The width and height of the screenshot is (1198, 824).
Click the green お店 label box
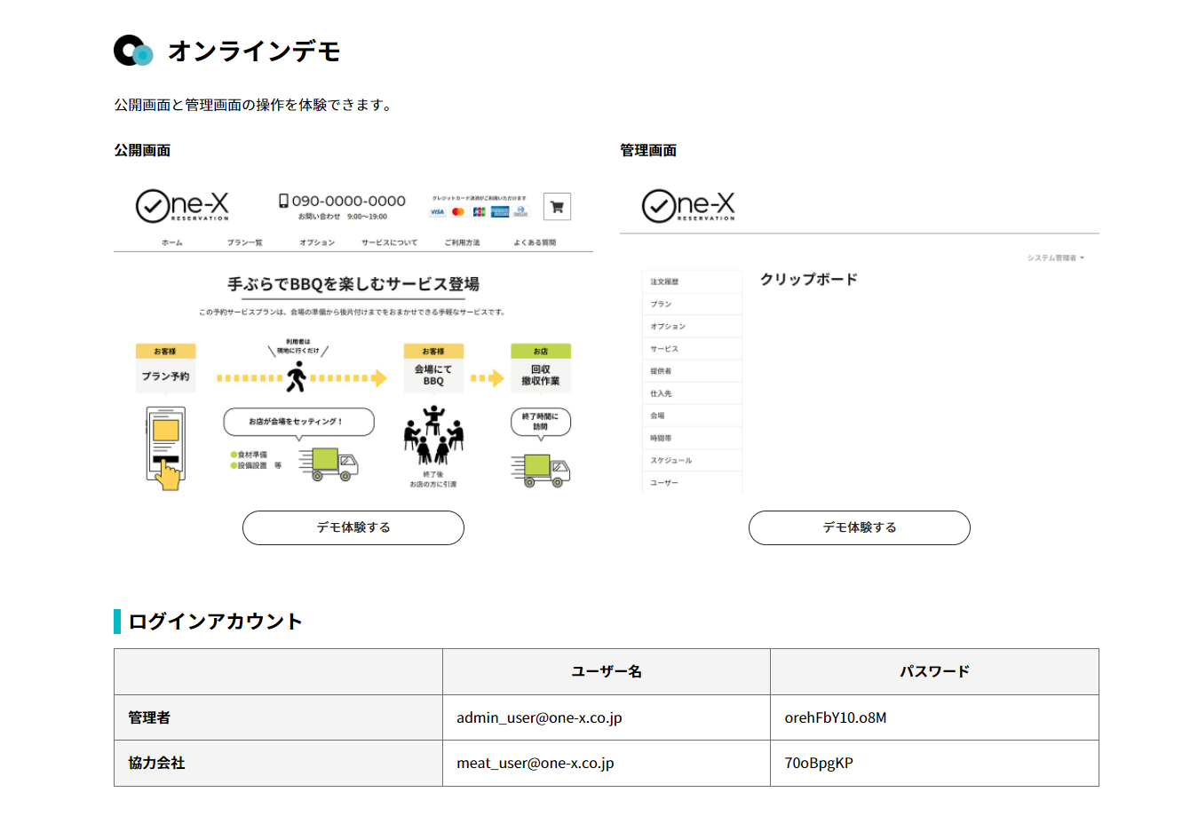point(540,352)
